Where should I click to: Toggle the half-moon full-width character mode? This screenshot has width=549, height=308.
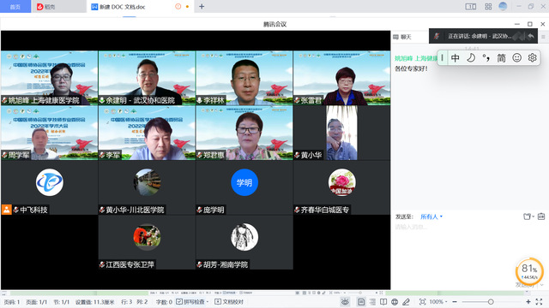[x=471, y=58]
